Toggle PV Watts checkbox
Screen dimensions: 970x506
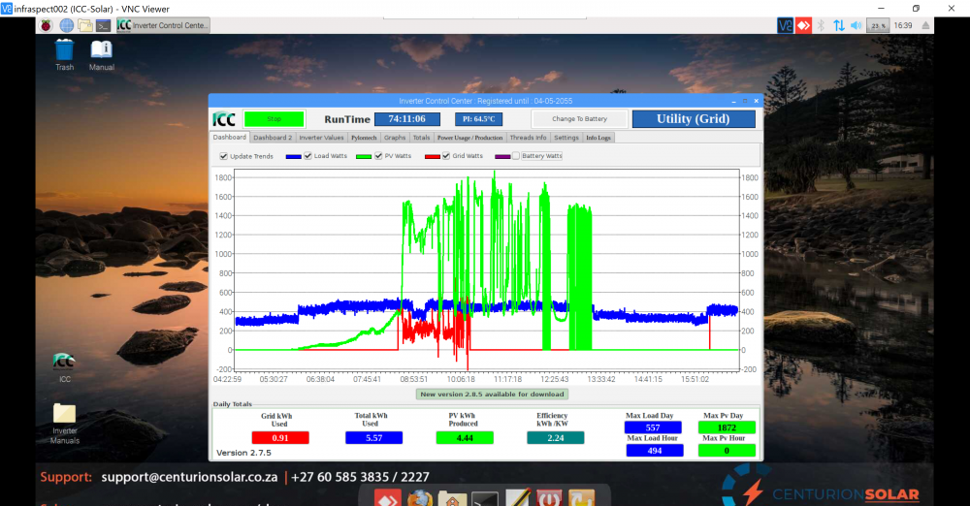[x=378, y=156]
